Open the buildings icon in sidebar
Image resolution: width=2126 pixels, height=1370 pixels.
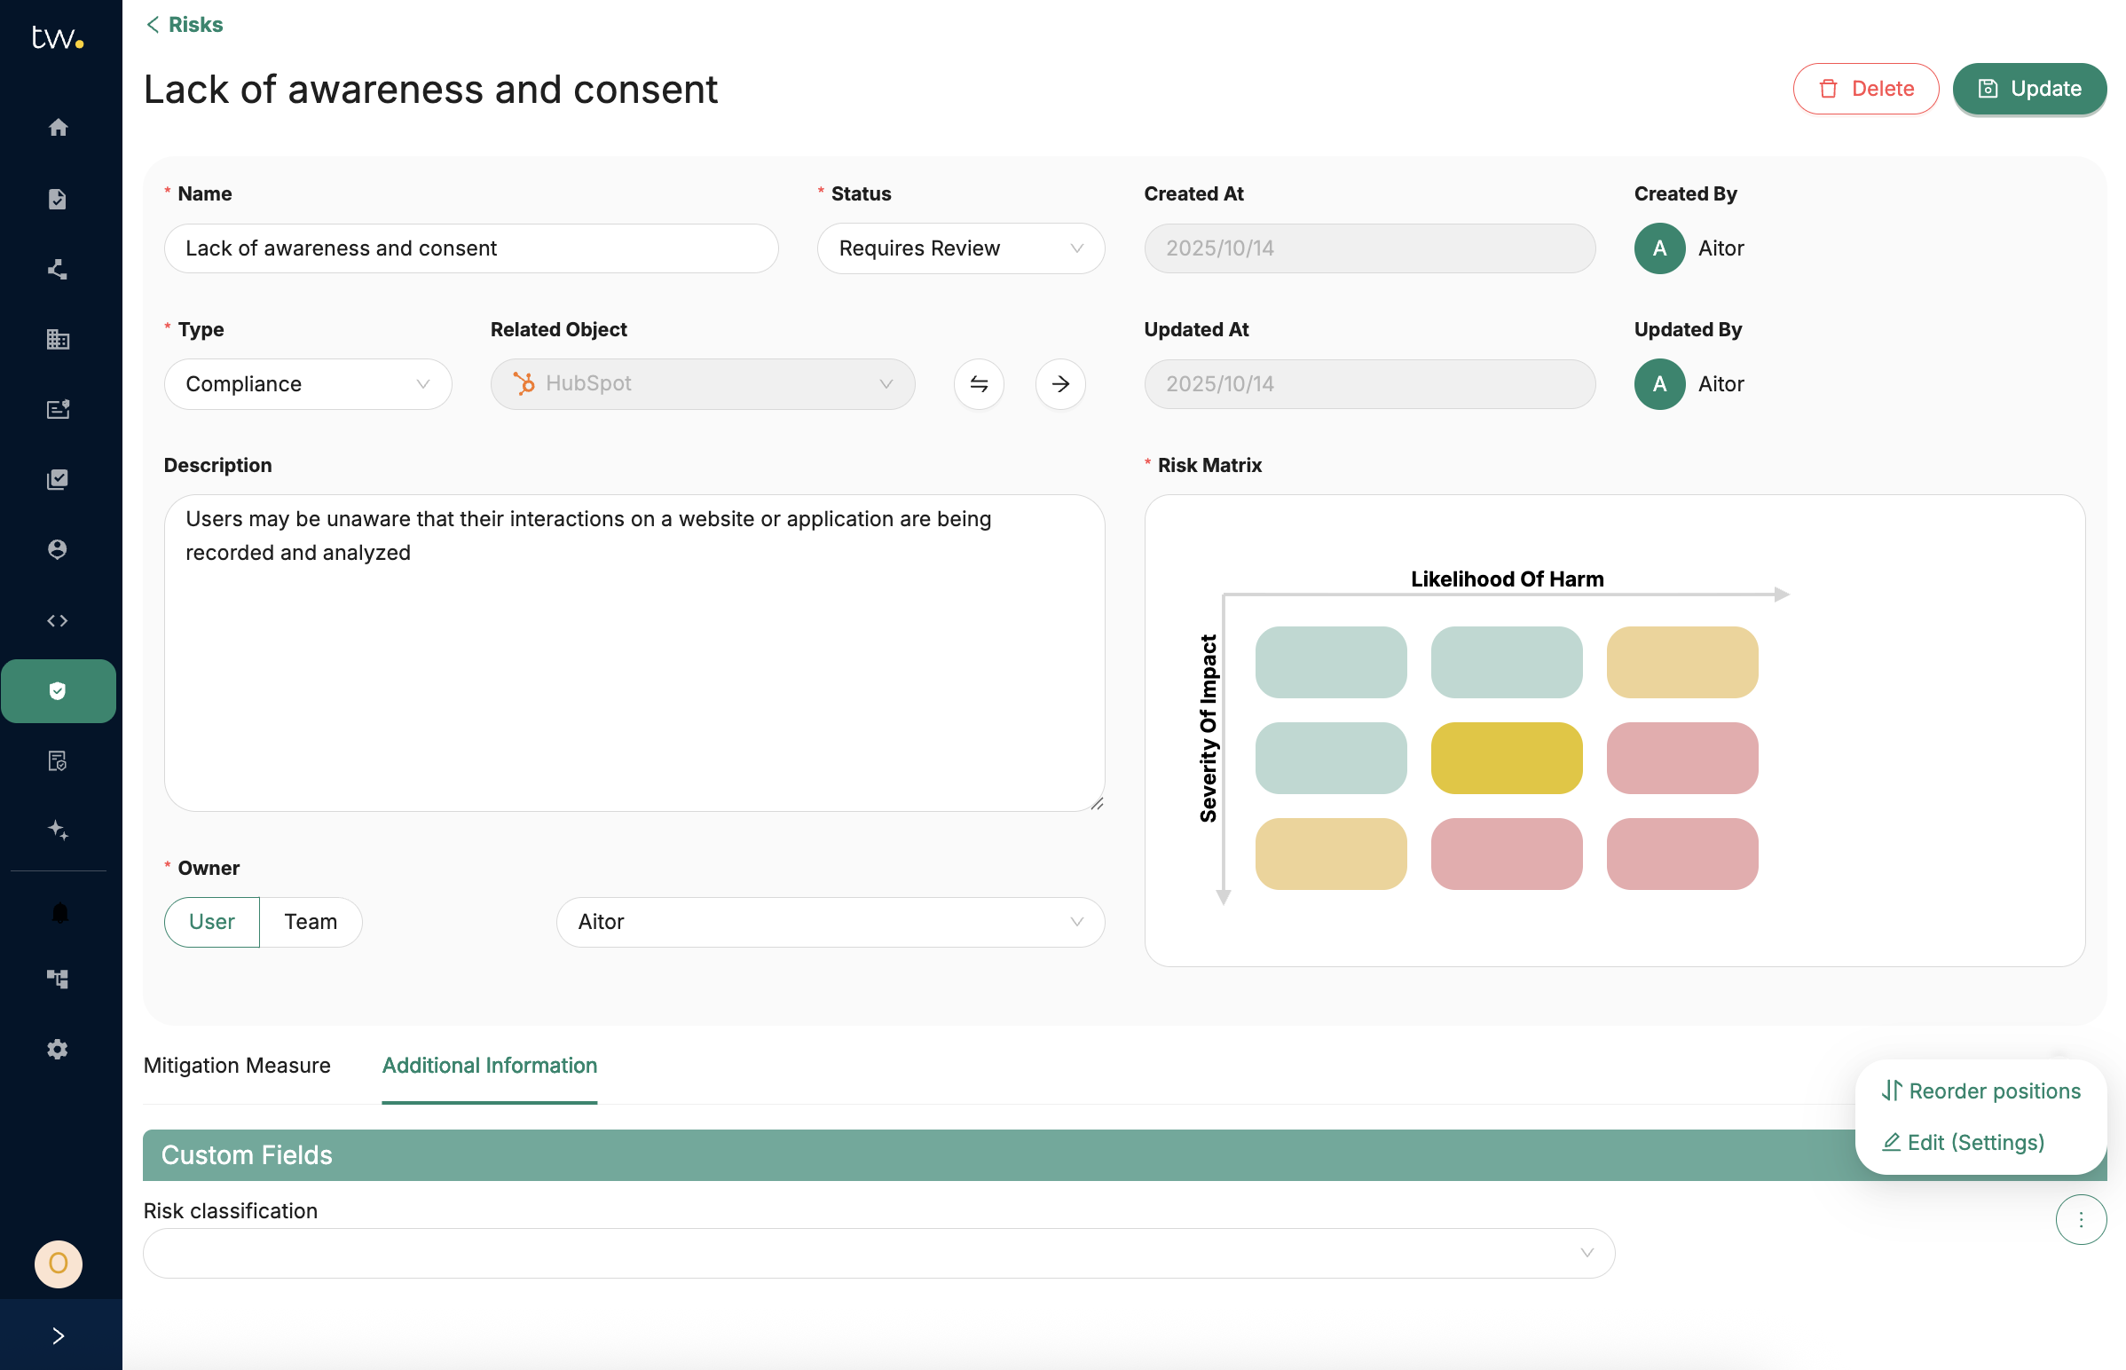point(58,339)
